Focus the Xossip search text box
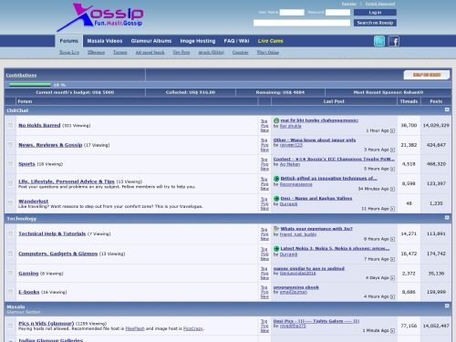Viewport: 456px width, 342px height. click(302, 23)
